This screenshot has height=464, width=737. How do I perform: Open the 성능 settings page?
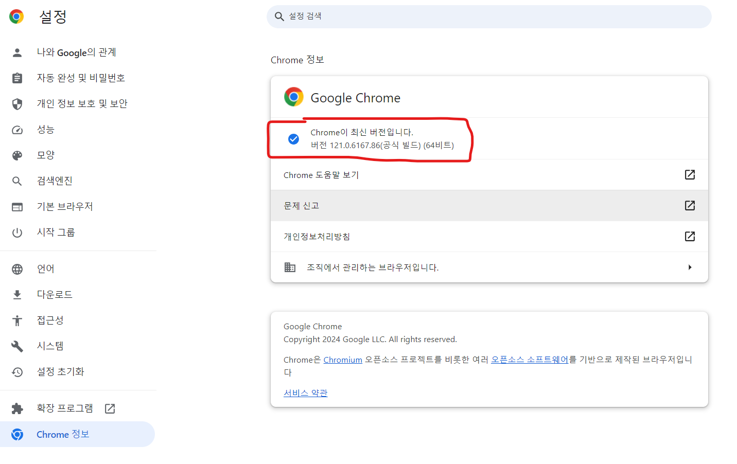[x=77, y=130]
